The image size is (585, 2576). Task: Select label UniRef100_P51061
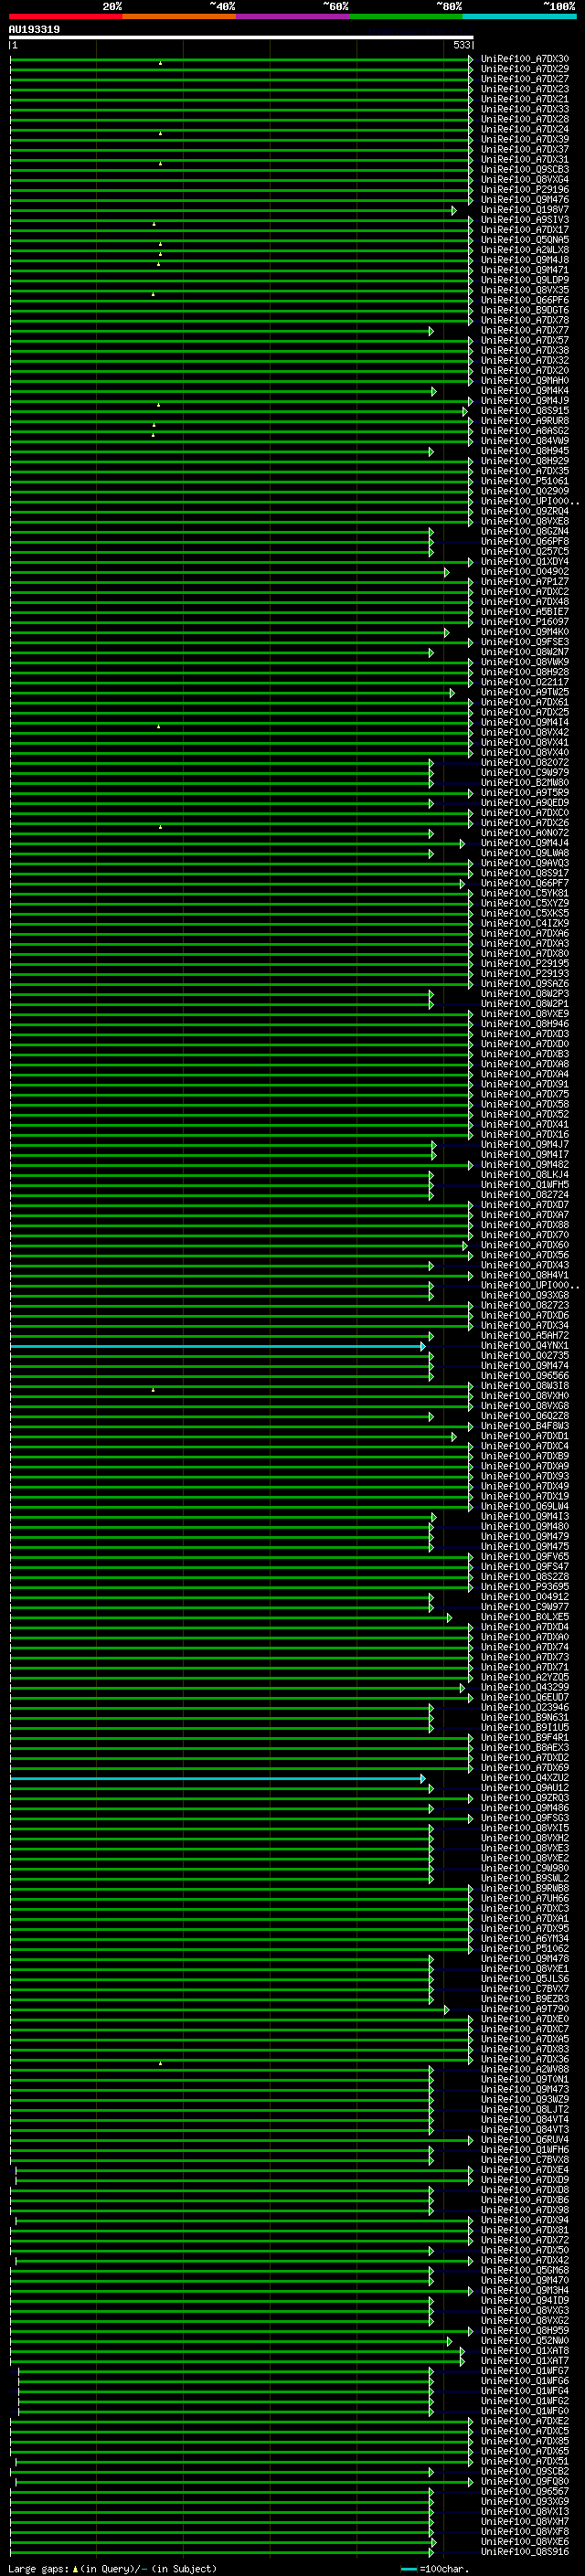point(525,481)
